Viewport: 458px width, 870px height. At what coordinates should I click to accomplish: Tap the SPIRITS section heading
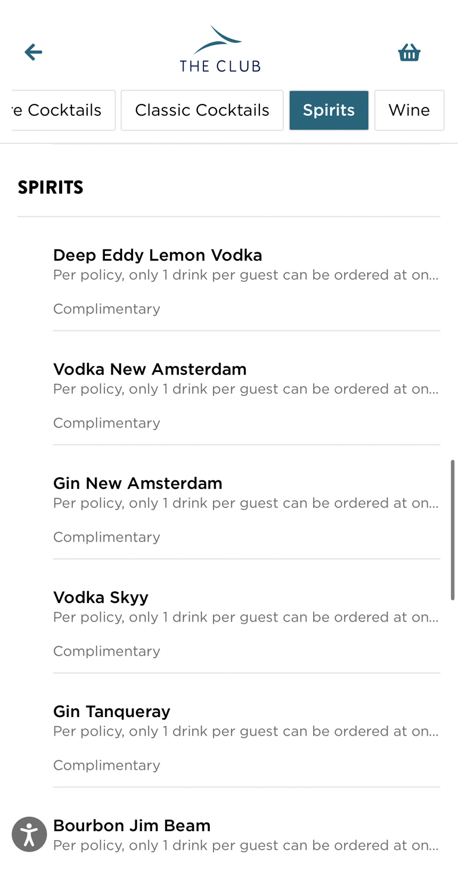pyautogui.click(x=51, y=187)
